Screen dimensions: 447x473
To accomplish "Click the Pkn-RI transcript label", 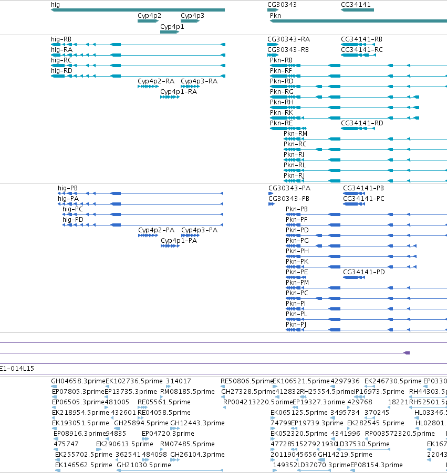I will (x=294, y=155).
